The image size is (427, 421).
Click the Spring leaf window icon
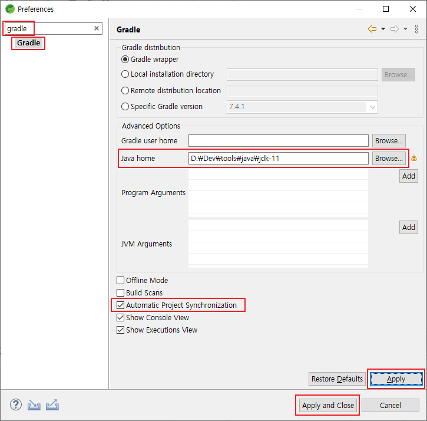point(10,9)
